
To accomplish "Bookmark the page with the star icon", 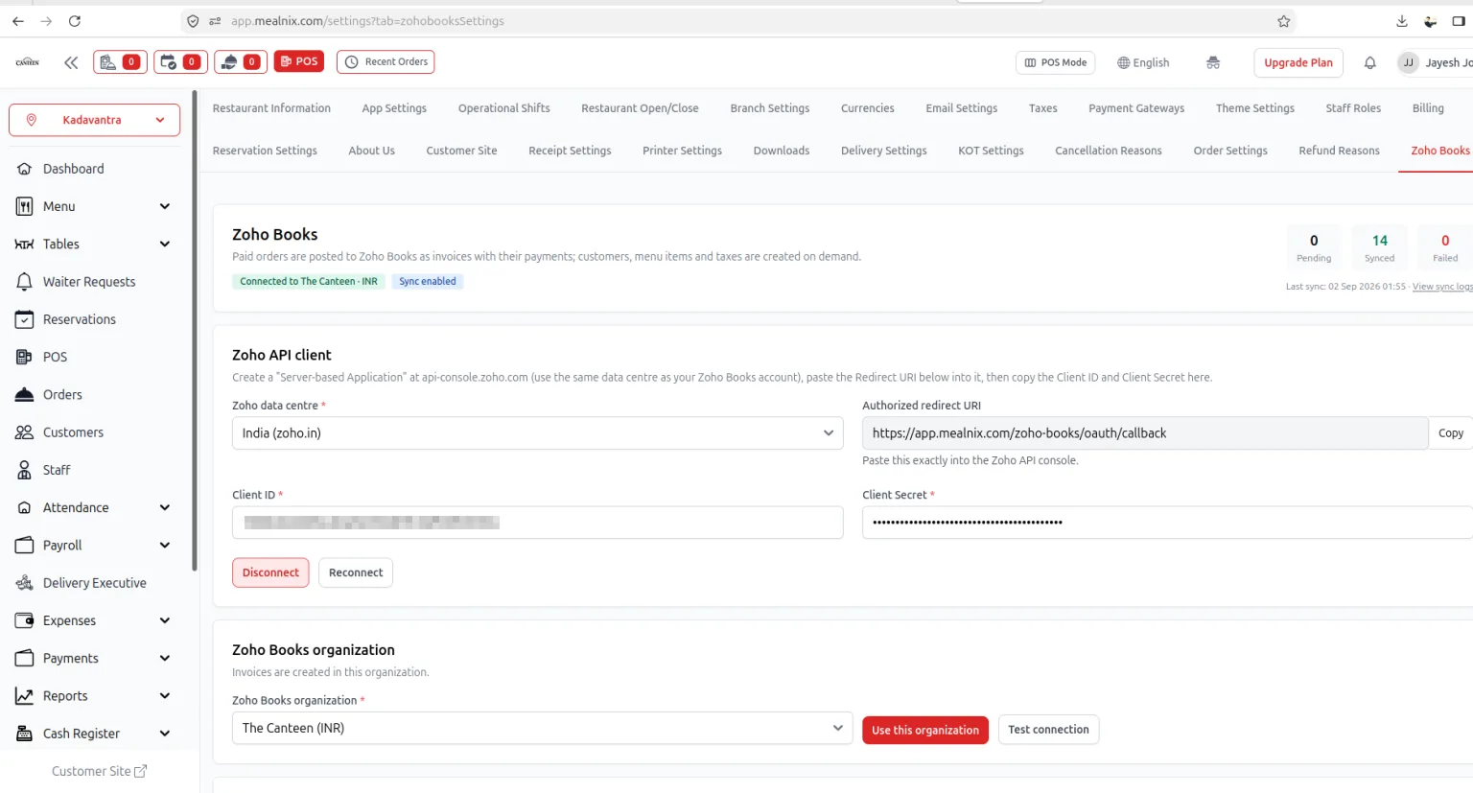I will coord(1283,21).
